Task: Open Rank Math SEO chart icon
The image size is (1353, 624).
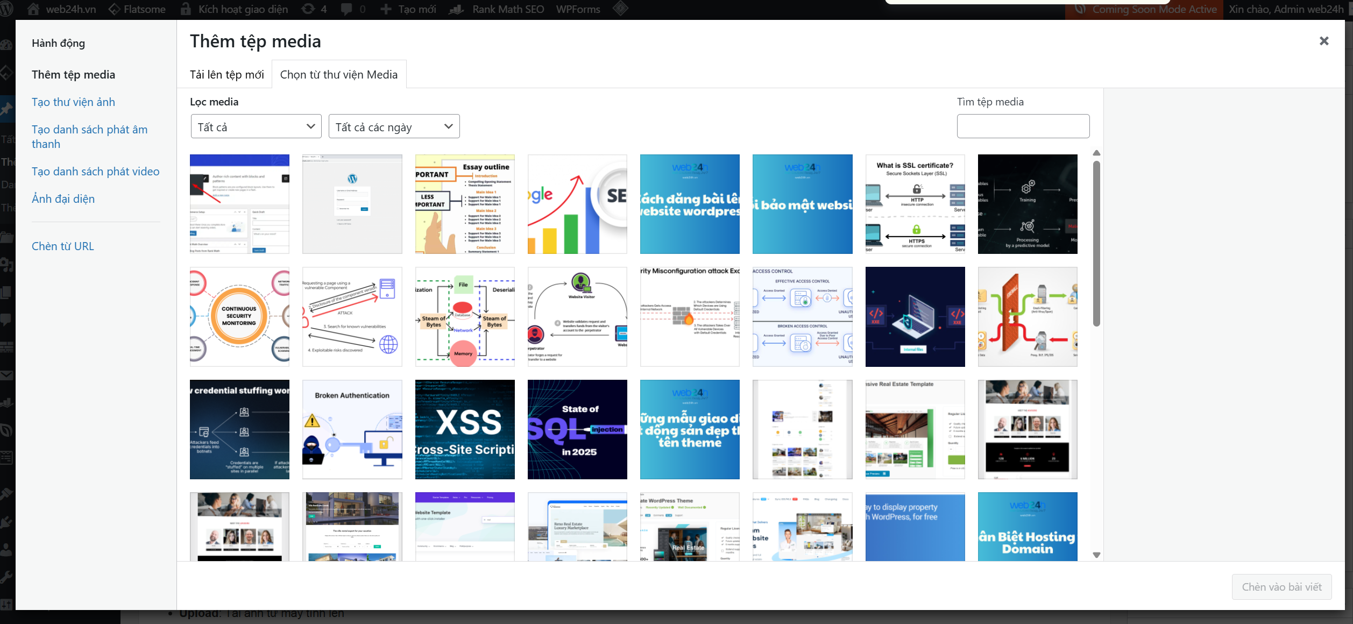Action: click(457, 9)
